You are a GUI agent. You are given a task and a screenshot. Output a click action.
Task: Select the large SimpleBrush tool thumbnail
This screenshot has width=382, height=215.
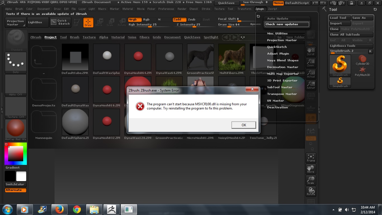pyautogui.click(x=340, y=66)
